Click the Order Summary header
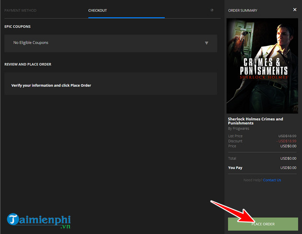 pos(243,11)
